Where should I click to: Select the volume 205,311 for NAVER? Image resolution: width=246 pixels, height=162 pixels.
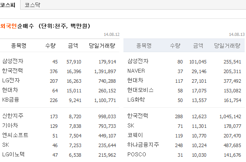click(x=232, y=71)
